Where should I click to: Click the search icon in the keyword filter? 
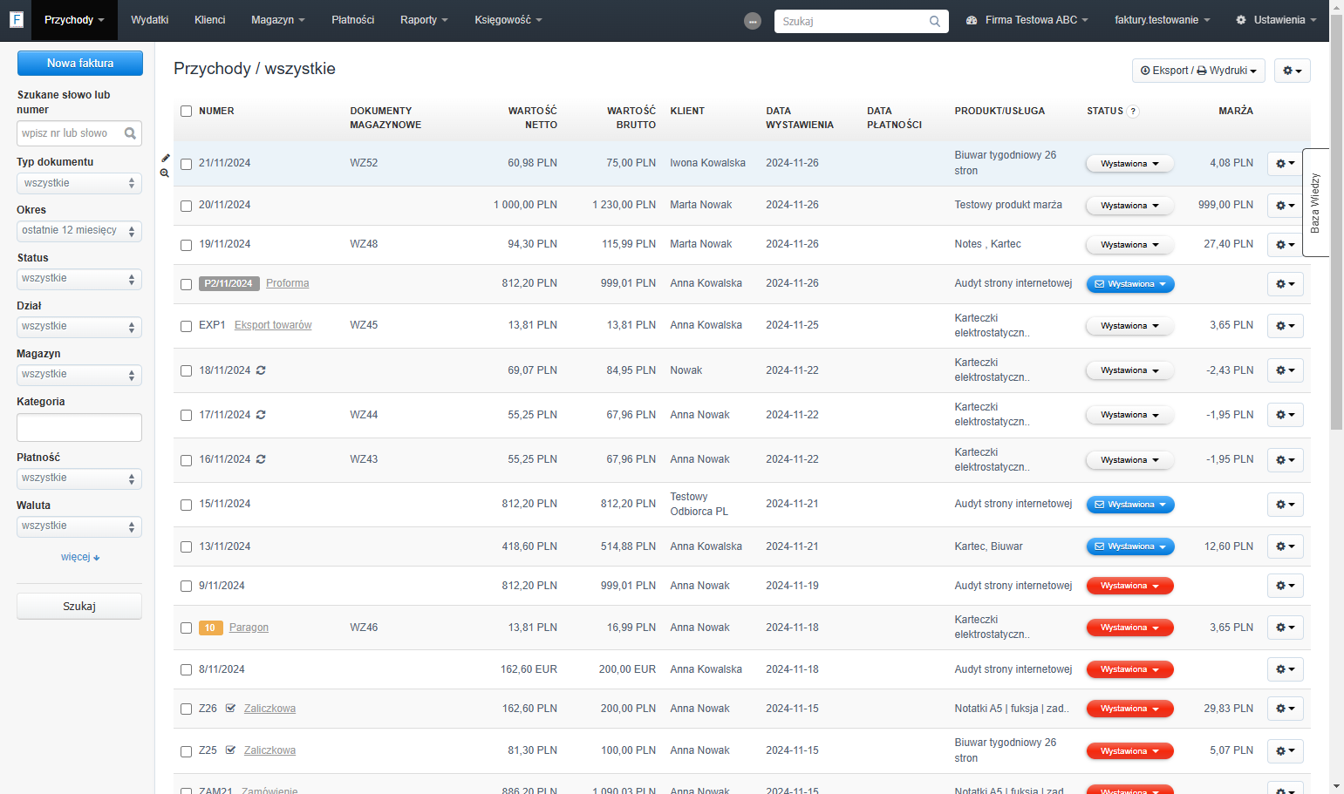point(130,133)
